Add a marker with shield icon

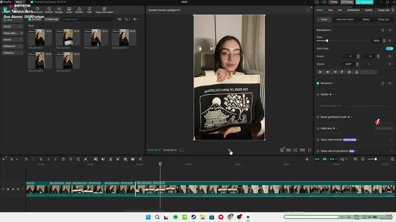pos(71,159)
